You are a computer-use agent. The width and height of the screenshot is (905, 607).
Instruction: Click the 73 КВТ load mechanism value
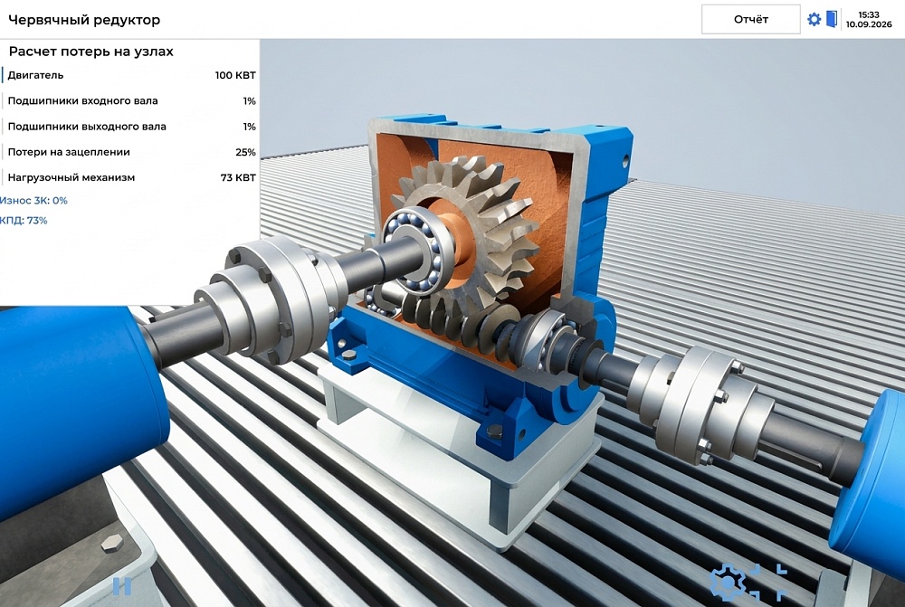pyautogui.click(x=238, y=177)
